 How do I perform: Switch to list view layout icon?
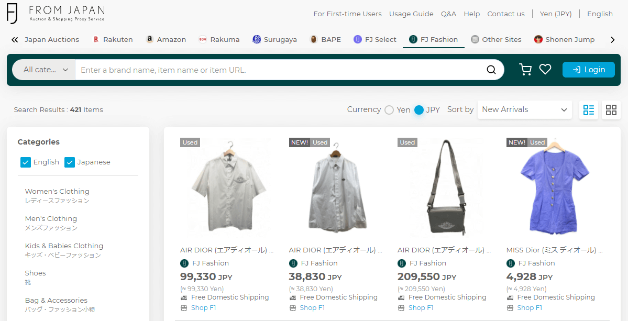coord(589,109)
